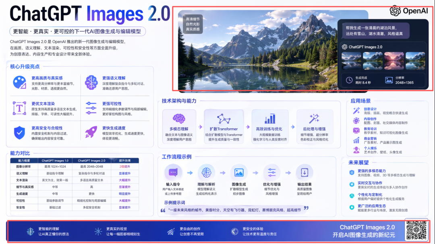
Task: Choose the sliders icon above 优化与增强
Action: tap(271, 172)
